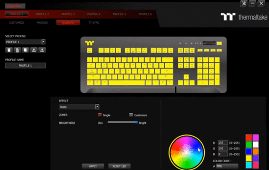This screenshot has height=170, width=269.
Task: Click the Apply button
Action: (x=93, y=166)
